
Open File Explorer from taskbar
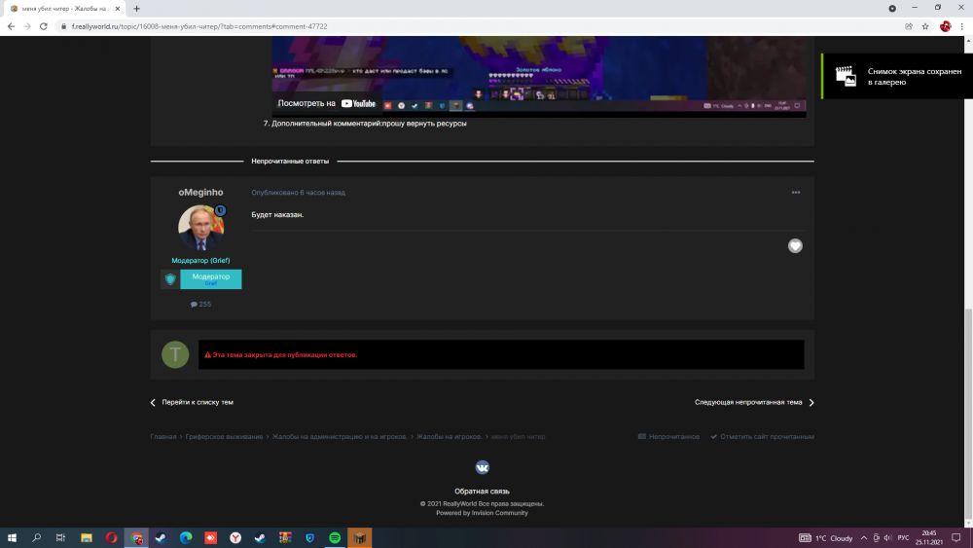coord(87,537)
